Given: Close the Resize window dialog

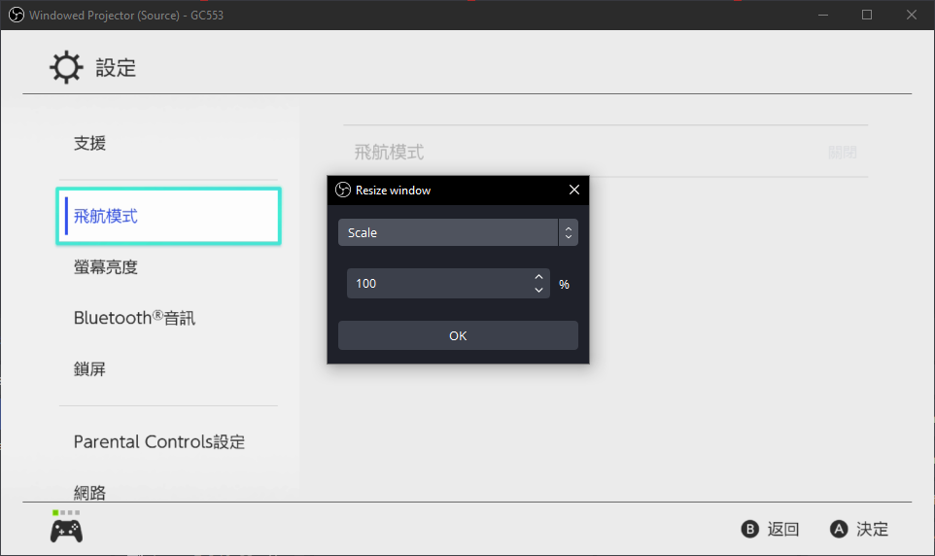Looking at the screenshot, I should (x=573, y=190).
